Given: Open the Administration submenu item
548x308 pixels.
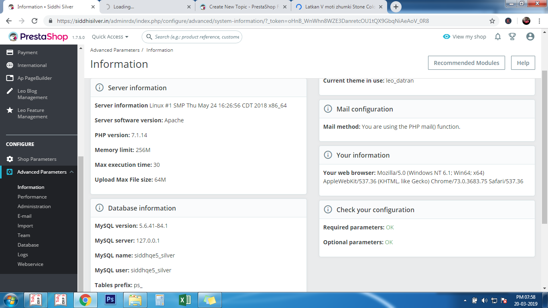Looking at the screenshot, I should [34, 207].
